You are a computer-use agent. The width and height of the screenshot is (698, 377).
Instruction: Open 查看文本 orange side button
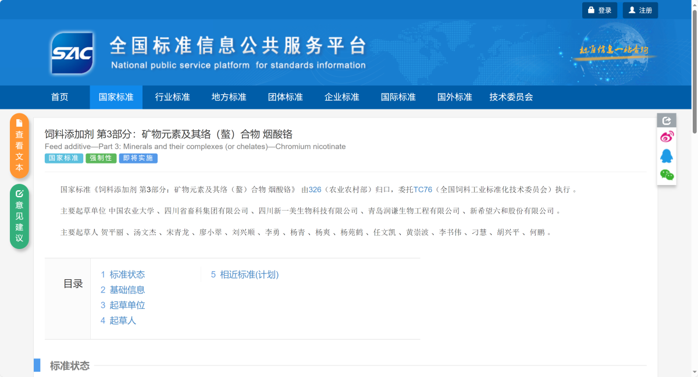tap(19, 145)
